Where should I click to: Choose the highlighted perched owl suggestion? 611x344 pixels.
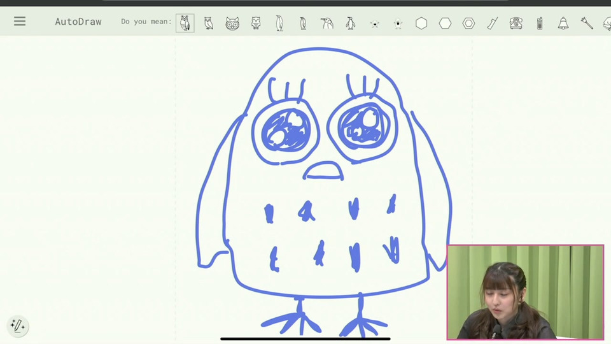(x=185, y=23)
